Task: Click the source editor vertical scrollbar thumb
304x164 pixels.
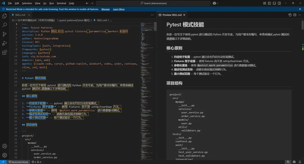Action: pyautogui.click(x=155, y=26)
